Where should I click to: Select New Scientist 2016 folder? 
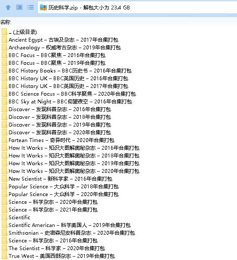[61, 179]
